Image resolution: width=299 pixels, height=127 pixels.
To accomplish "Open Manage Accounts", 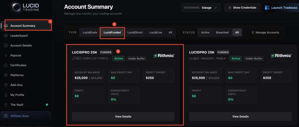I will pos(265,32).
